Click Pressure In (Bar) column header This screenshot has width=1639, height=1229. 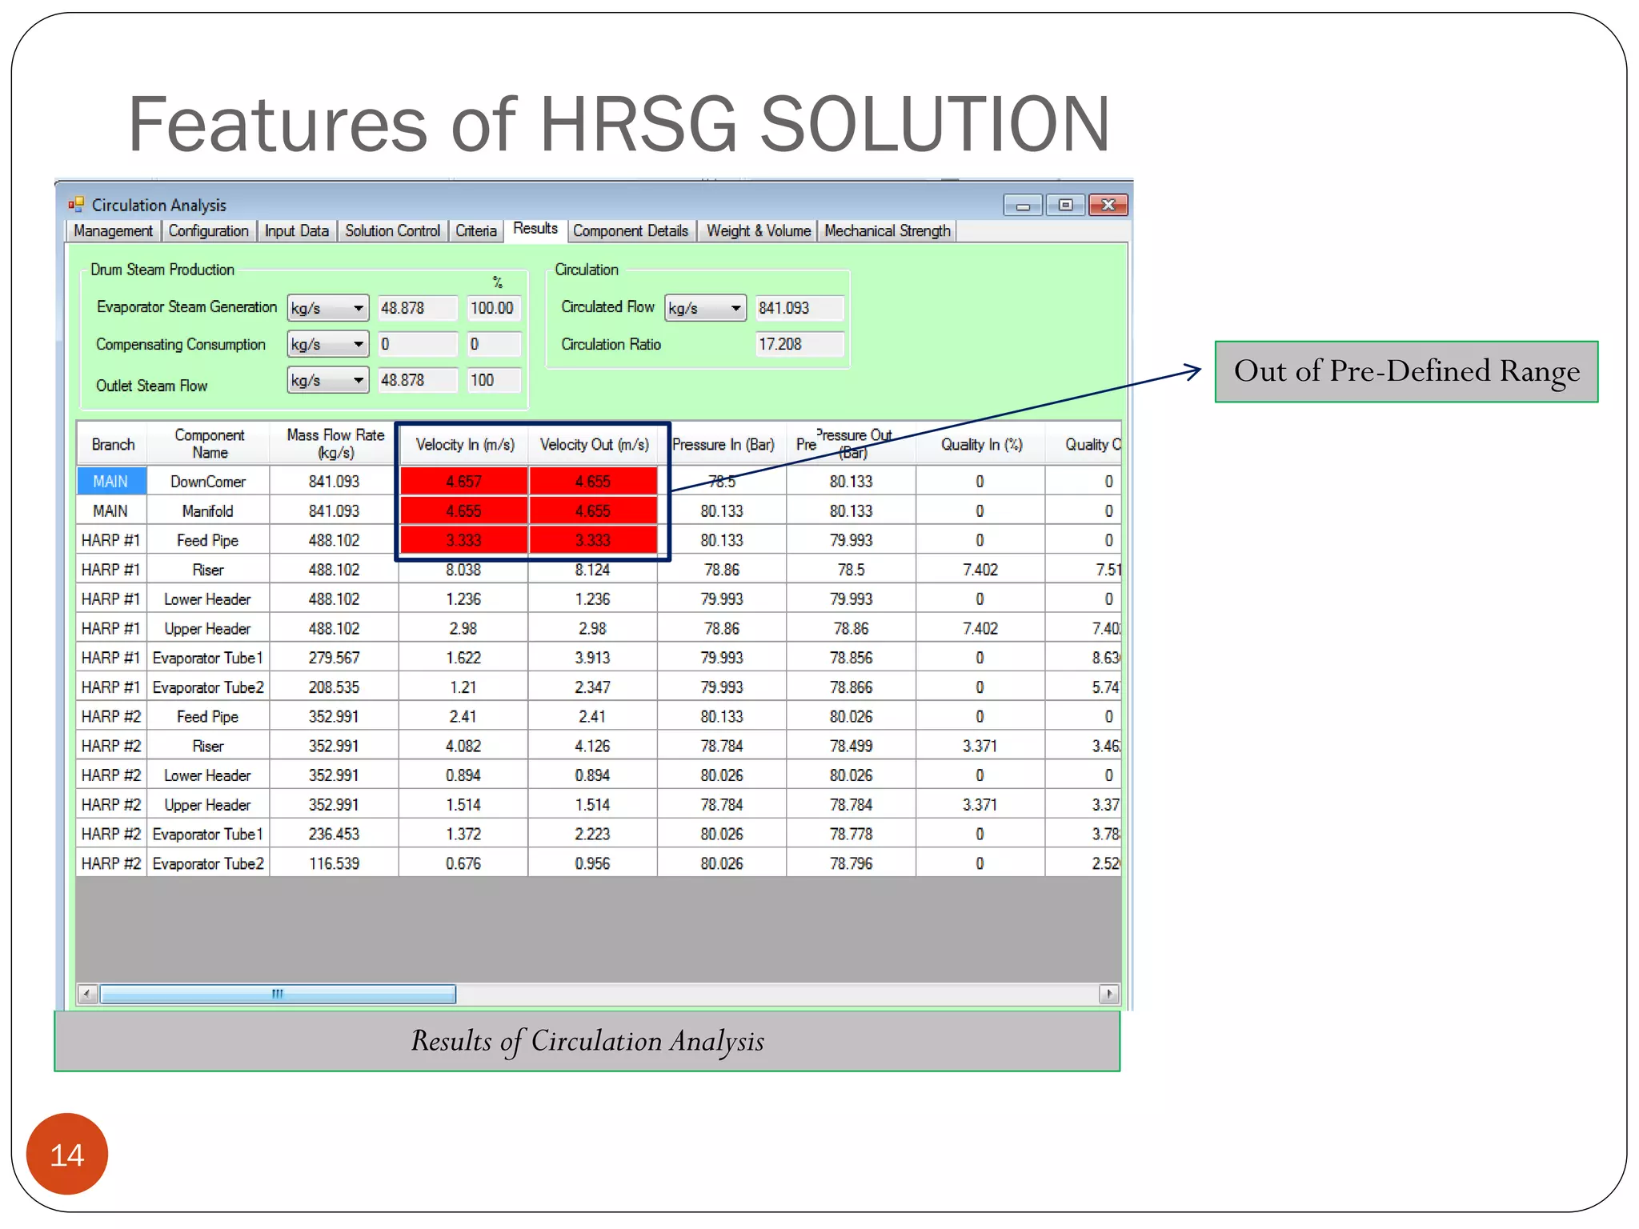(x=723, y=444)
